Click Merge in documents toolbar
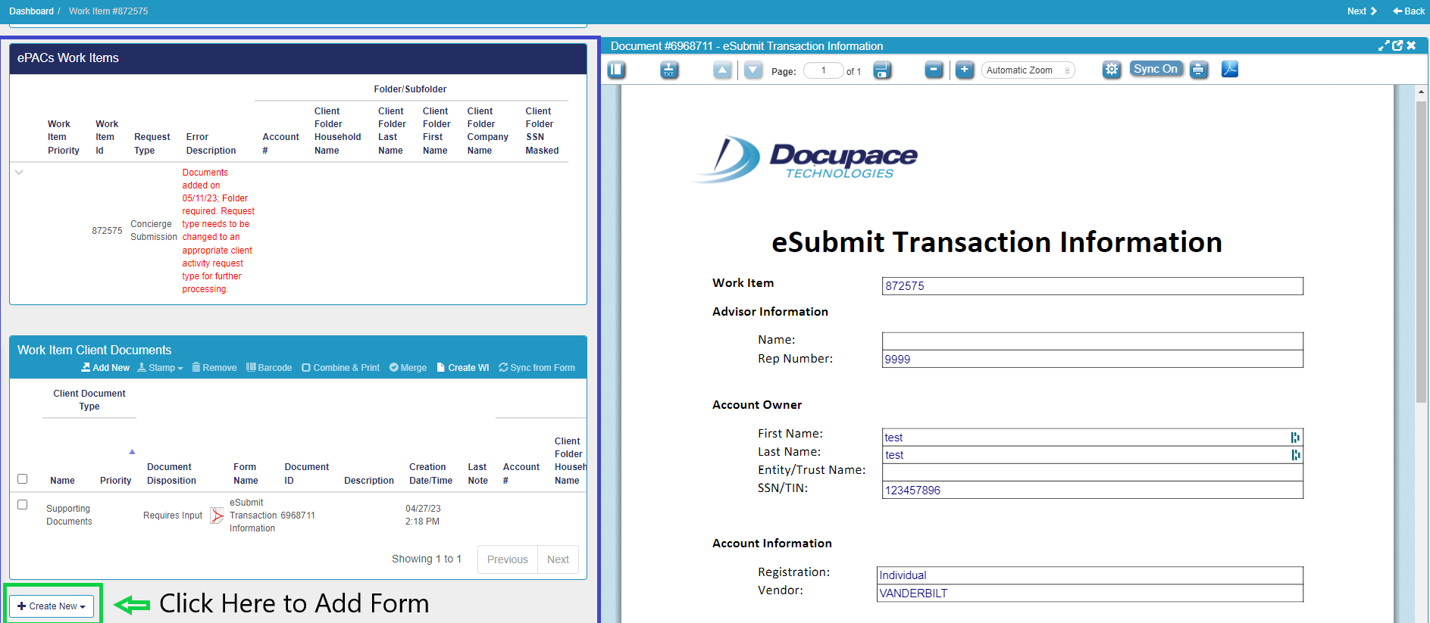The width and height of the screenshot is (1430, 623). pos(408,368)
